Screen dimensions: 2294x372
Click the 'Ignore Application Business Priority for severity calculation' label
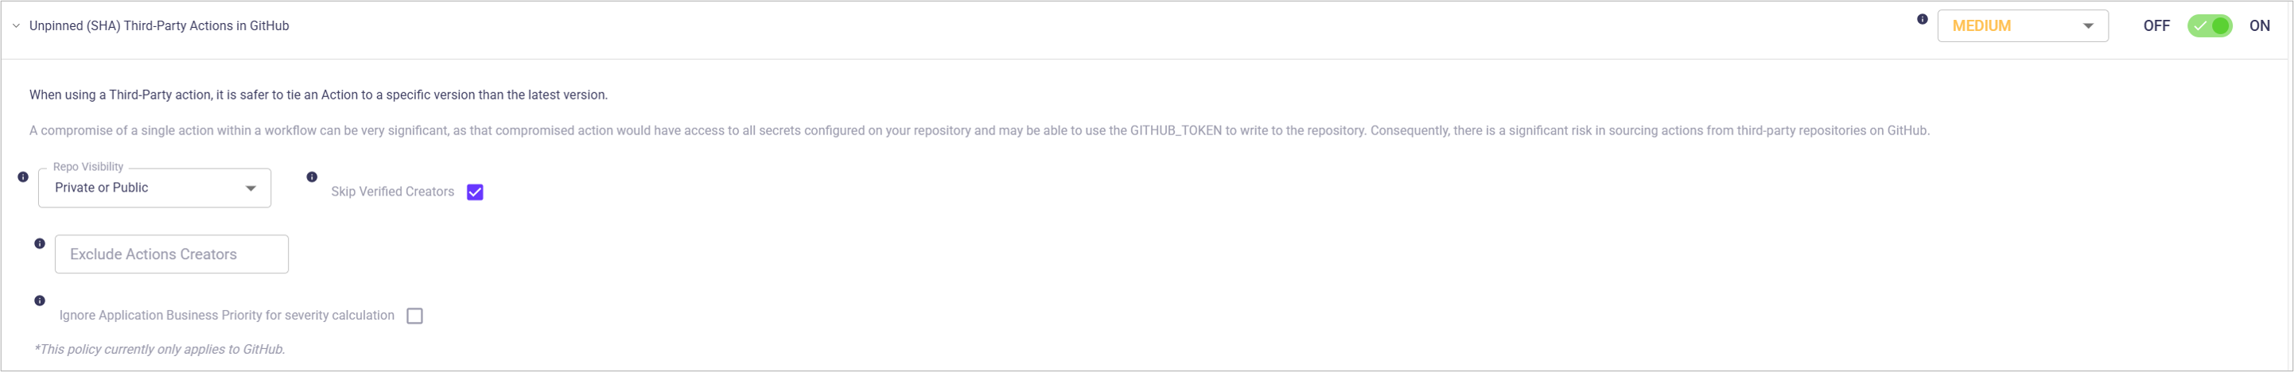[227, 316]
